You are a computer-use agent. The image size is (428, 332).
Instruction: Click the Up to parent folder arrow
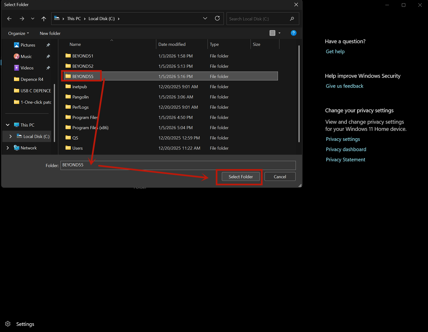44,19
